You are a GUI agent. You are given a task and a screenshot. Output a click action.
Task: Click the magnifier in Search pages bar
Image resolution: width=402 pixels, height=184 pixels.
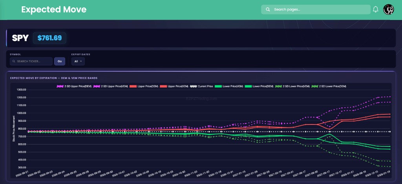(268, 9)
